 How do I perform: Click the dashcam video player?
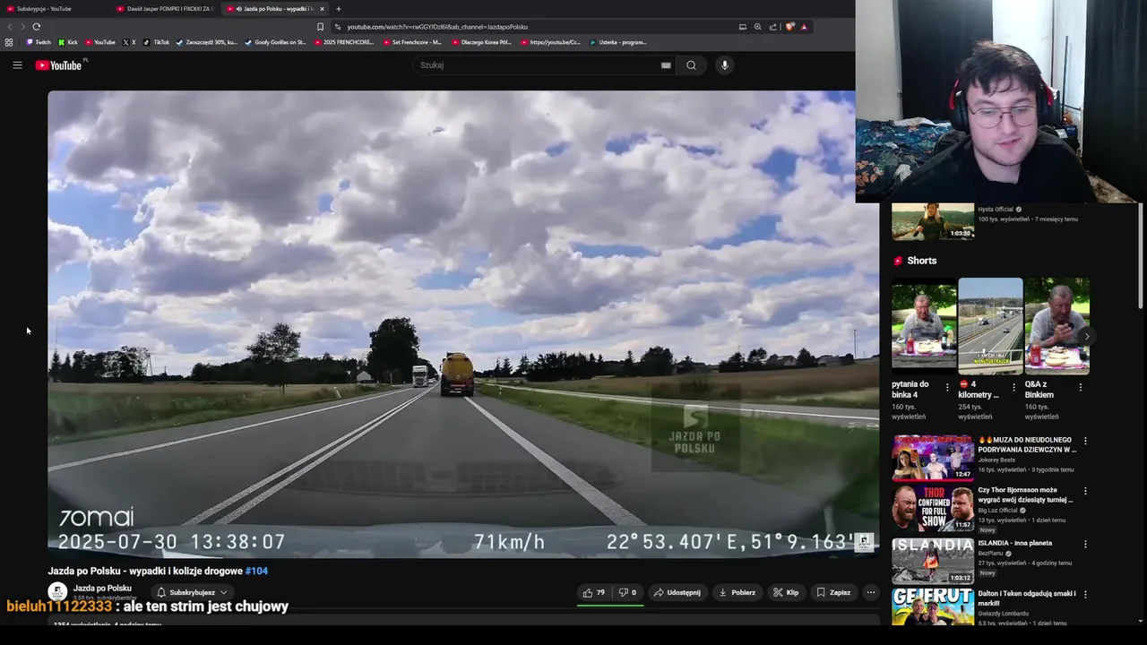[463, 322]
